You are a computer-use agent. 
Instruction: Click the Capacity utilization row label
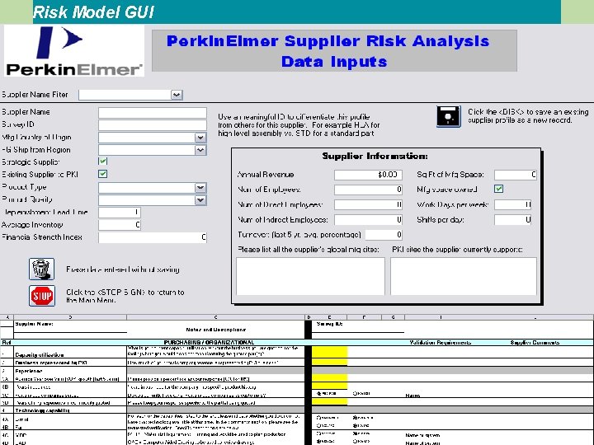point(40,355)
